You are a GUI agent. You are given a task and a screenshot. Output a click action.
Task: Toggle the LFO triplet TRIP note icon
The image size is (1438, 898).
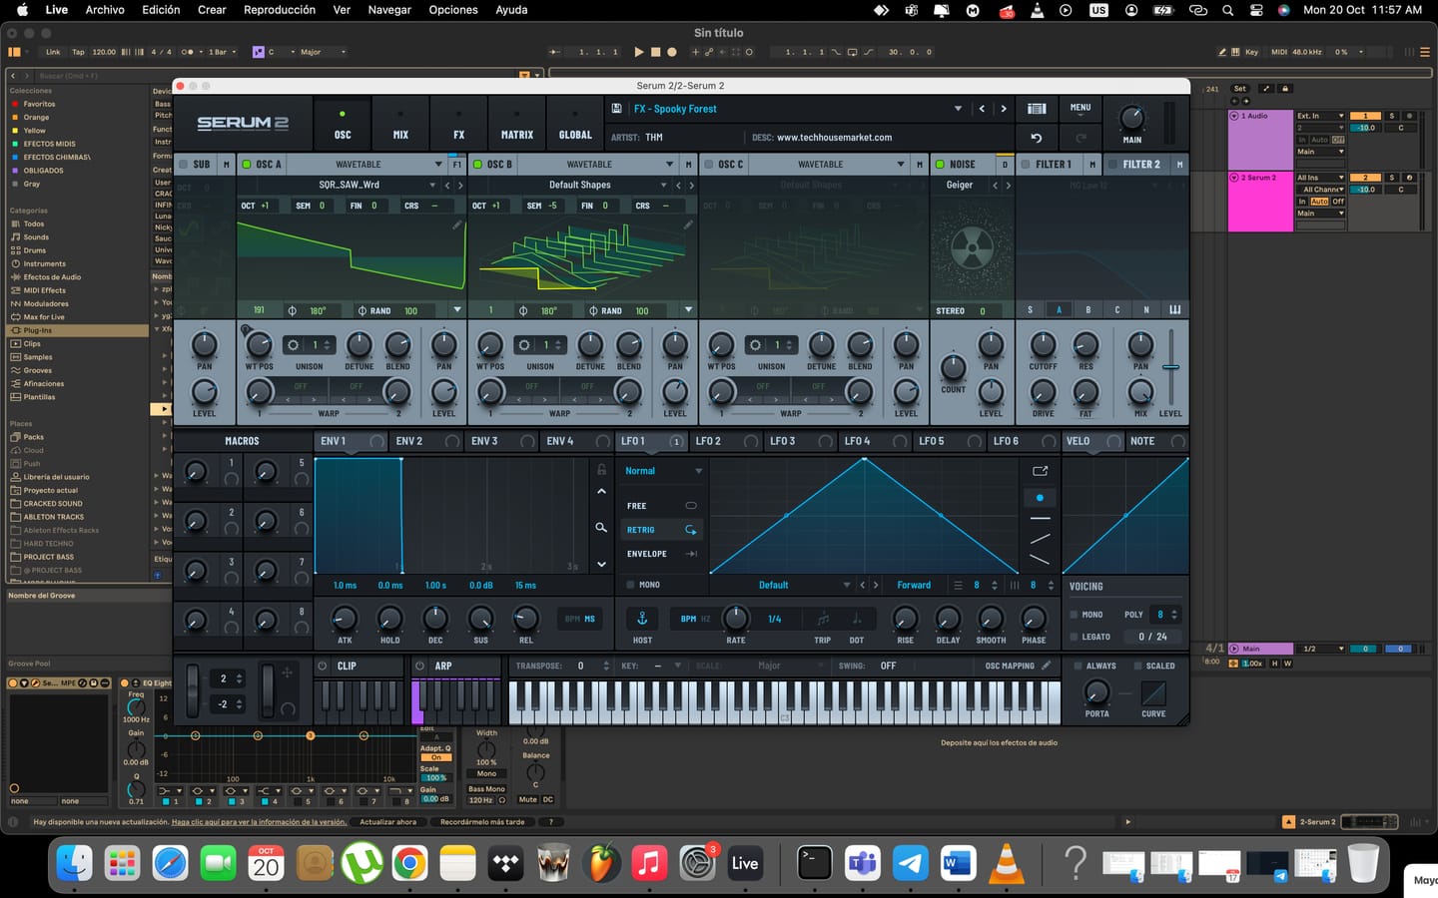823,619
